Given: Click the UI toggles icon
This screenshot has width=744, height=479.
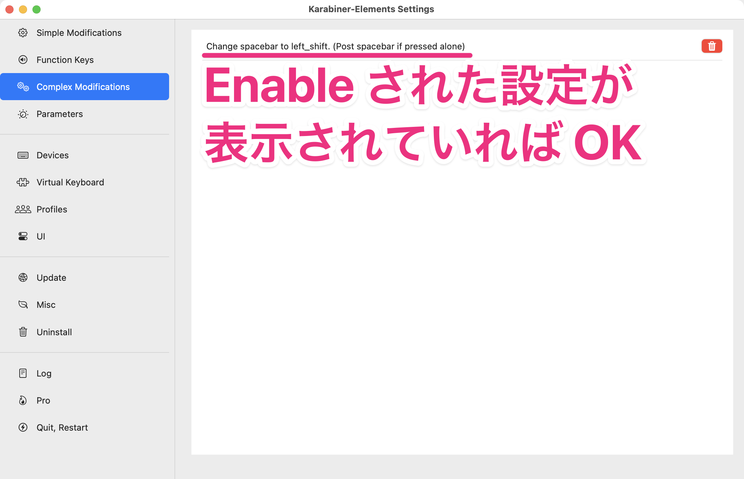Looking at the screenshot, I should pyautogui.click(x=23, y=236).
